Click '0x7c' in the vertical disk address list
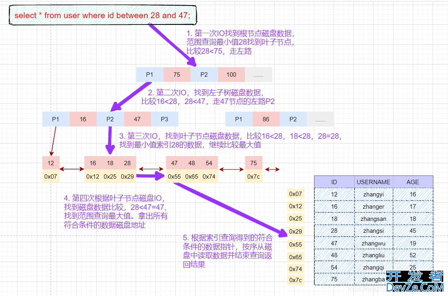This screenshot has height=296, width=448. coord(296,280)
